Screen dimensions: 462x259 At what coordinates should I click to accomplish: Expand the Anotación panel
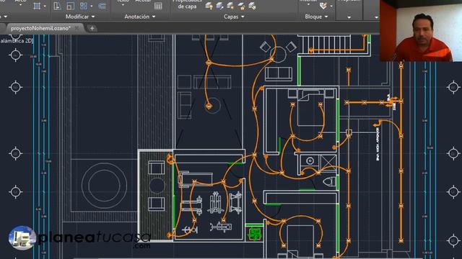(139, 17)
